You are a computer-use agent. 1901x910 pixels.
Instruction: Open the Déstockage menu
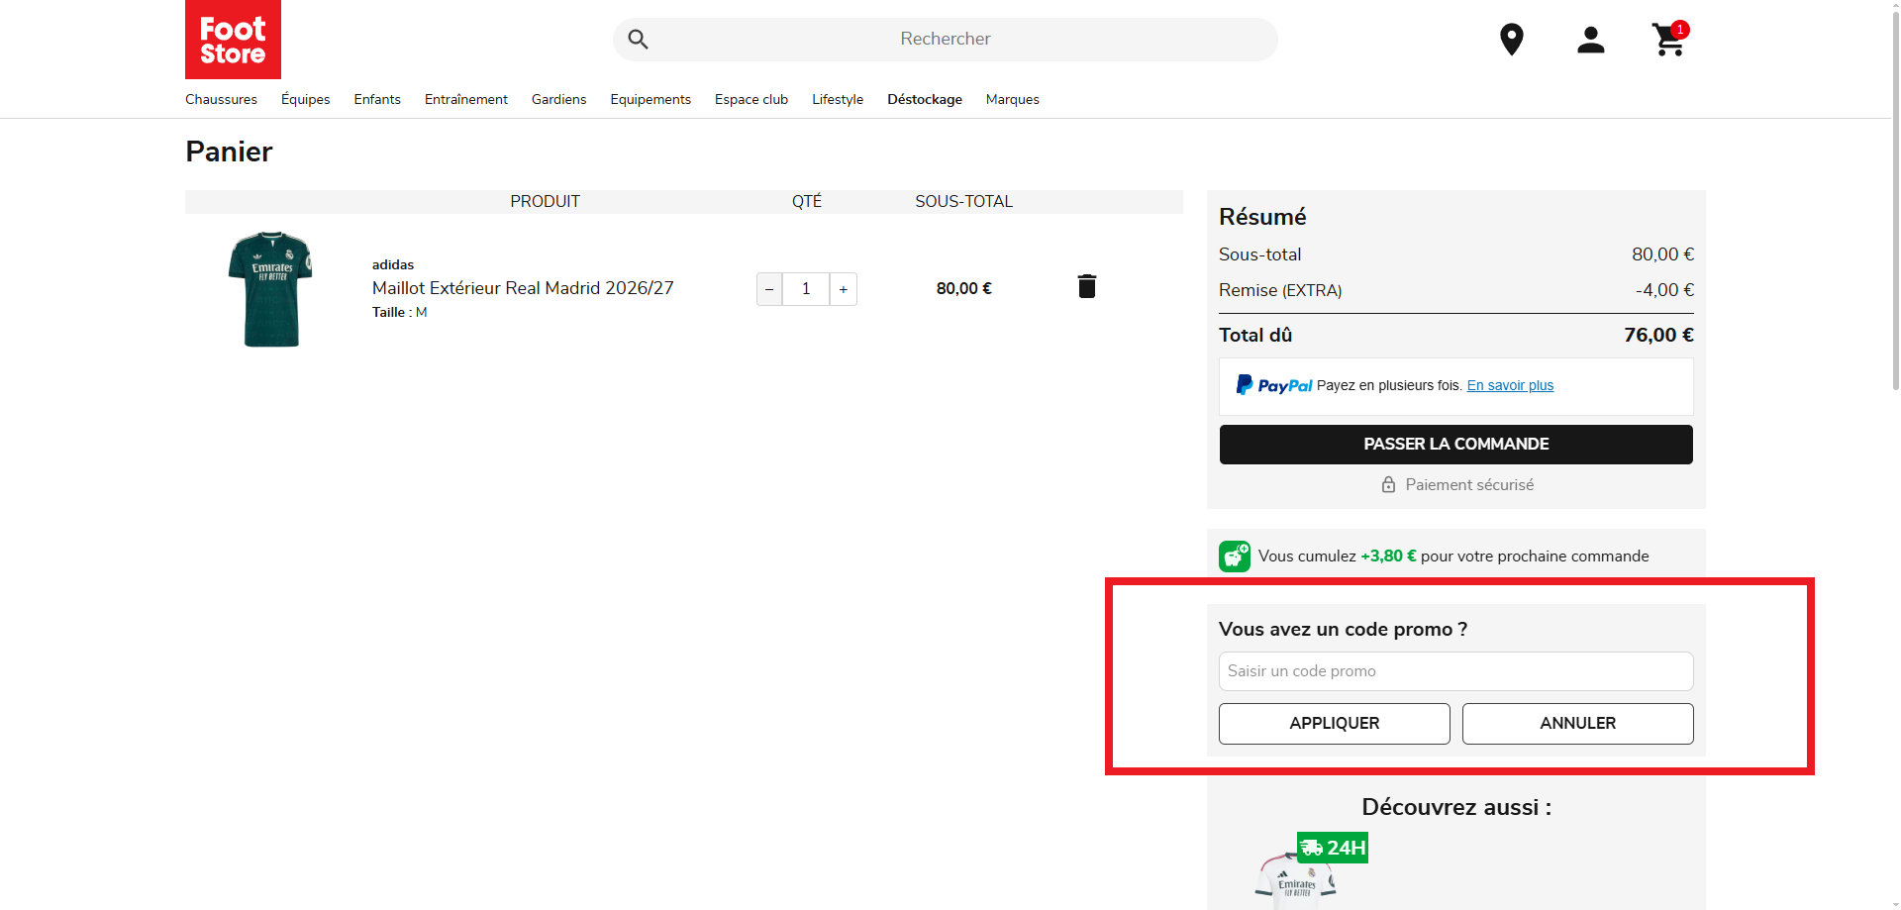coord(925,99)
